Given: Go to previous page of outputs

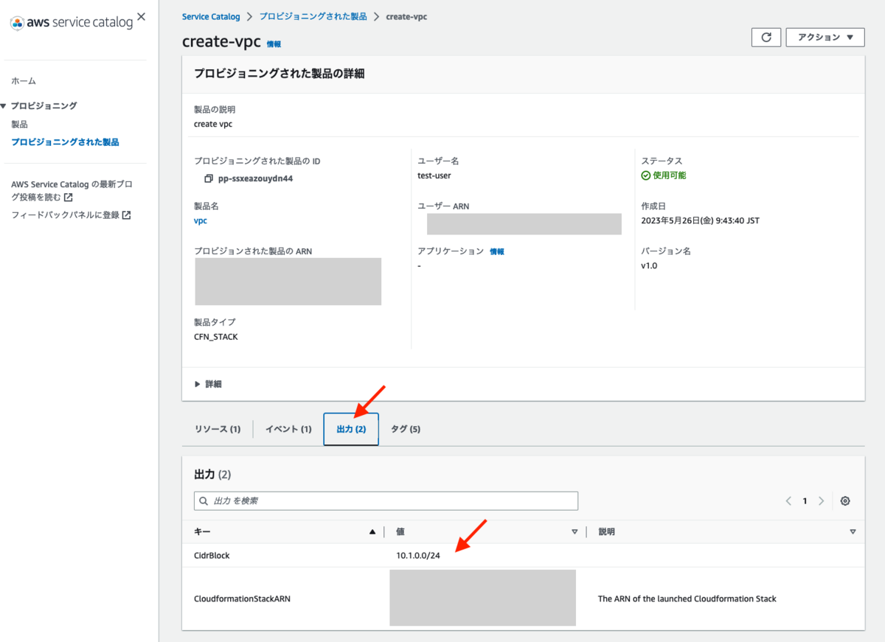Looking at the screenshot, I should (788, 501).
